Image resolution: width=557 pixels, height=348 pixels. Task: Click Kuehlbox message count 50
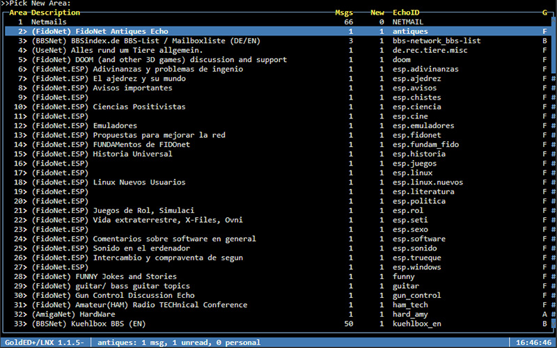tap(349, 324)
